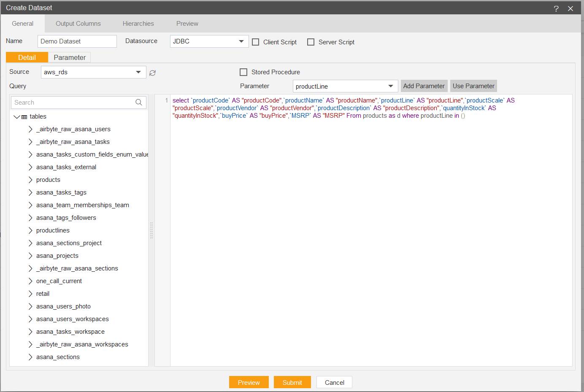Expand the asana_sections table node
The height and width of the screenshot is (392, 584).
pyautogui.click(x=30, y=357)
